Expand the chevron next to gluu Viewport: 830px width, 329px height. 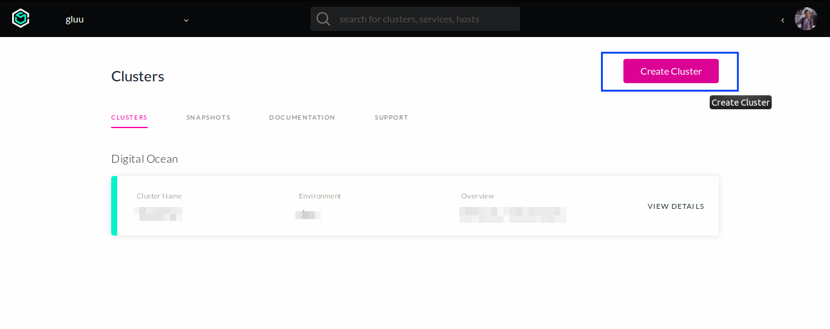pyautogui.click(x=186, y=20)
